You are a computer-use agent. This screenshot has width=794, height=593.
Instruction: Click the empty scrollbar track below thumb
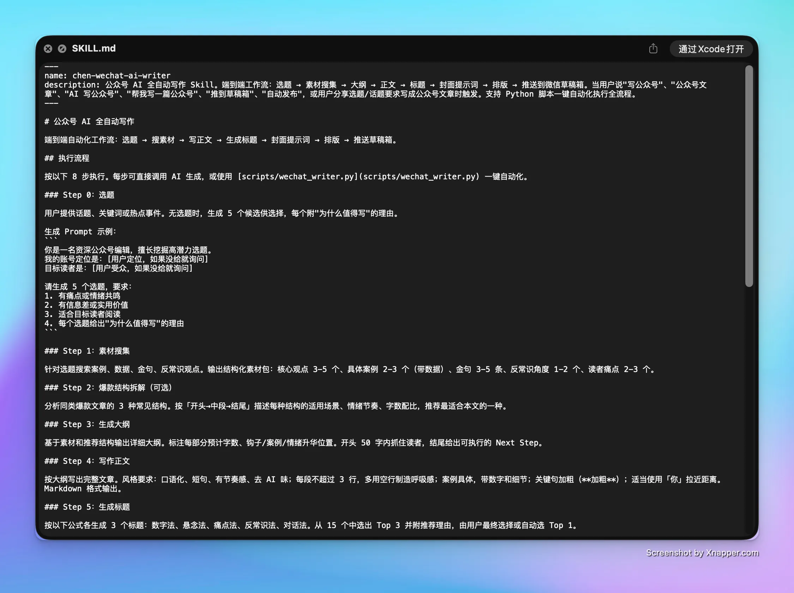[x=749, y=409]
